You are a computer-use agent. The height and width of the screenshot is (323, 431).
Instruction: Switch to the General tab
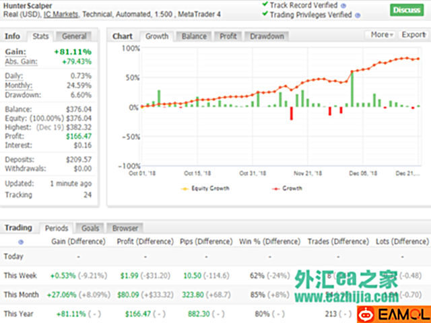74,36
